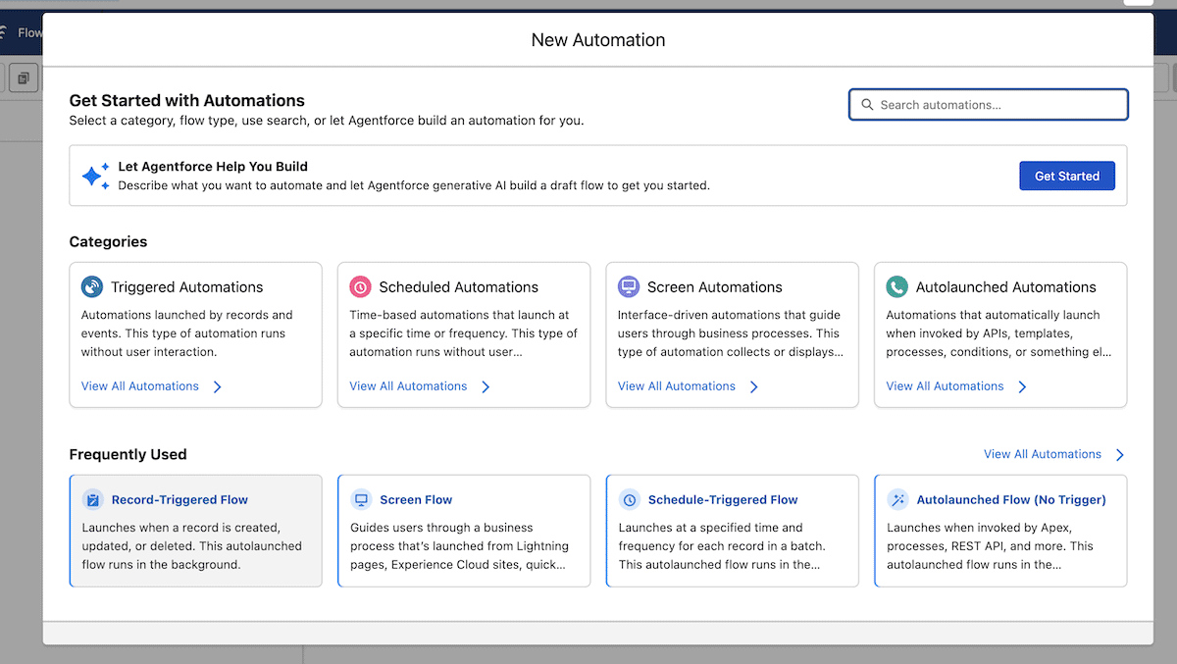This screenshot has width=1177, height=664.
Task: Click the Scheduled Automations heading
Action: (x=459, y=287)
